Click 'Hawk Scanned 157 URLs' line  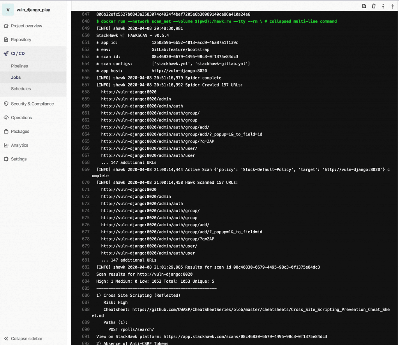pyautogui.click(x=167, y=182)
